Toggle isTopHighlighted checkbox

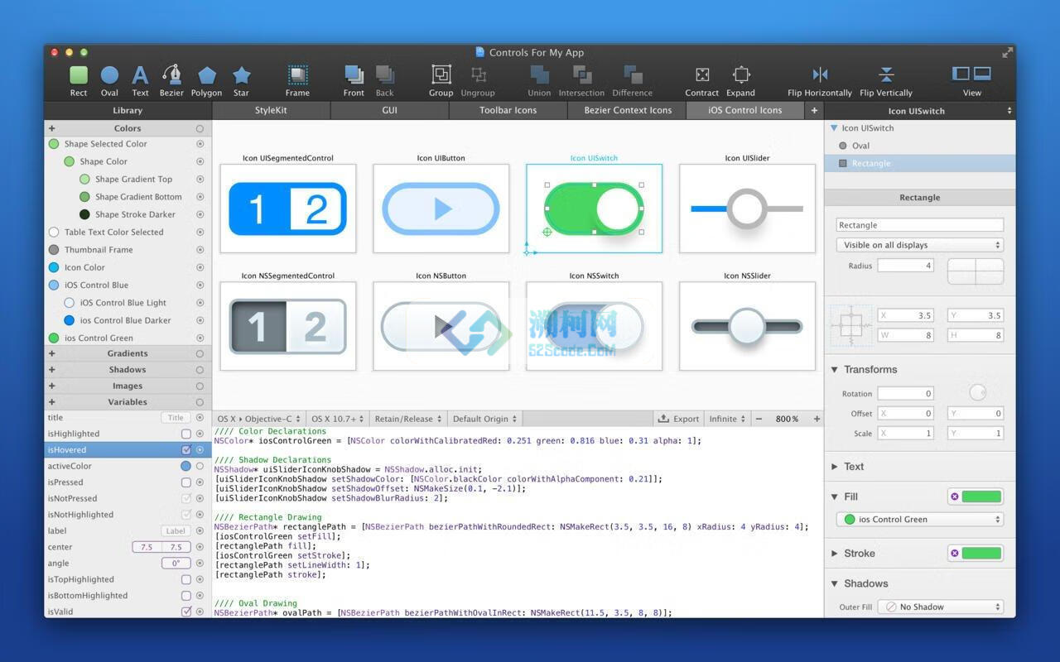pyautogui.click(x=185, y=579)
